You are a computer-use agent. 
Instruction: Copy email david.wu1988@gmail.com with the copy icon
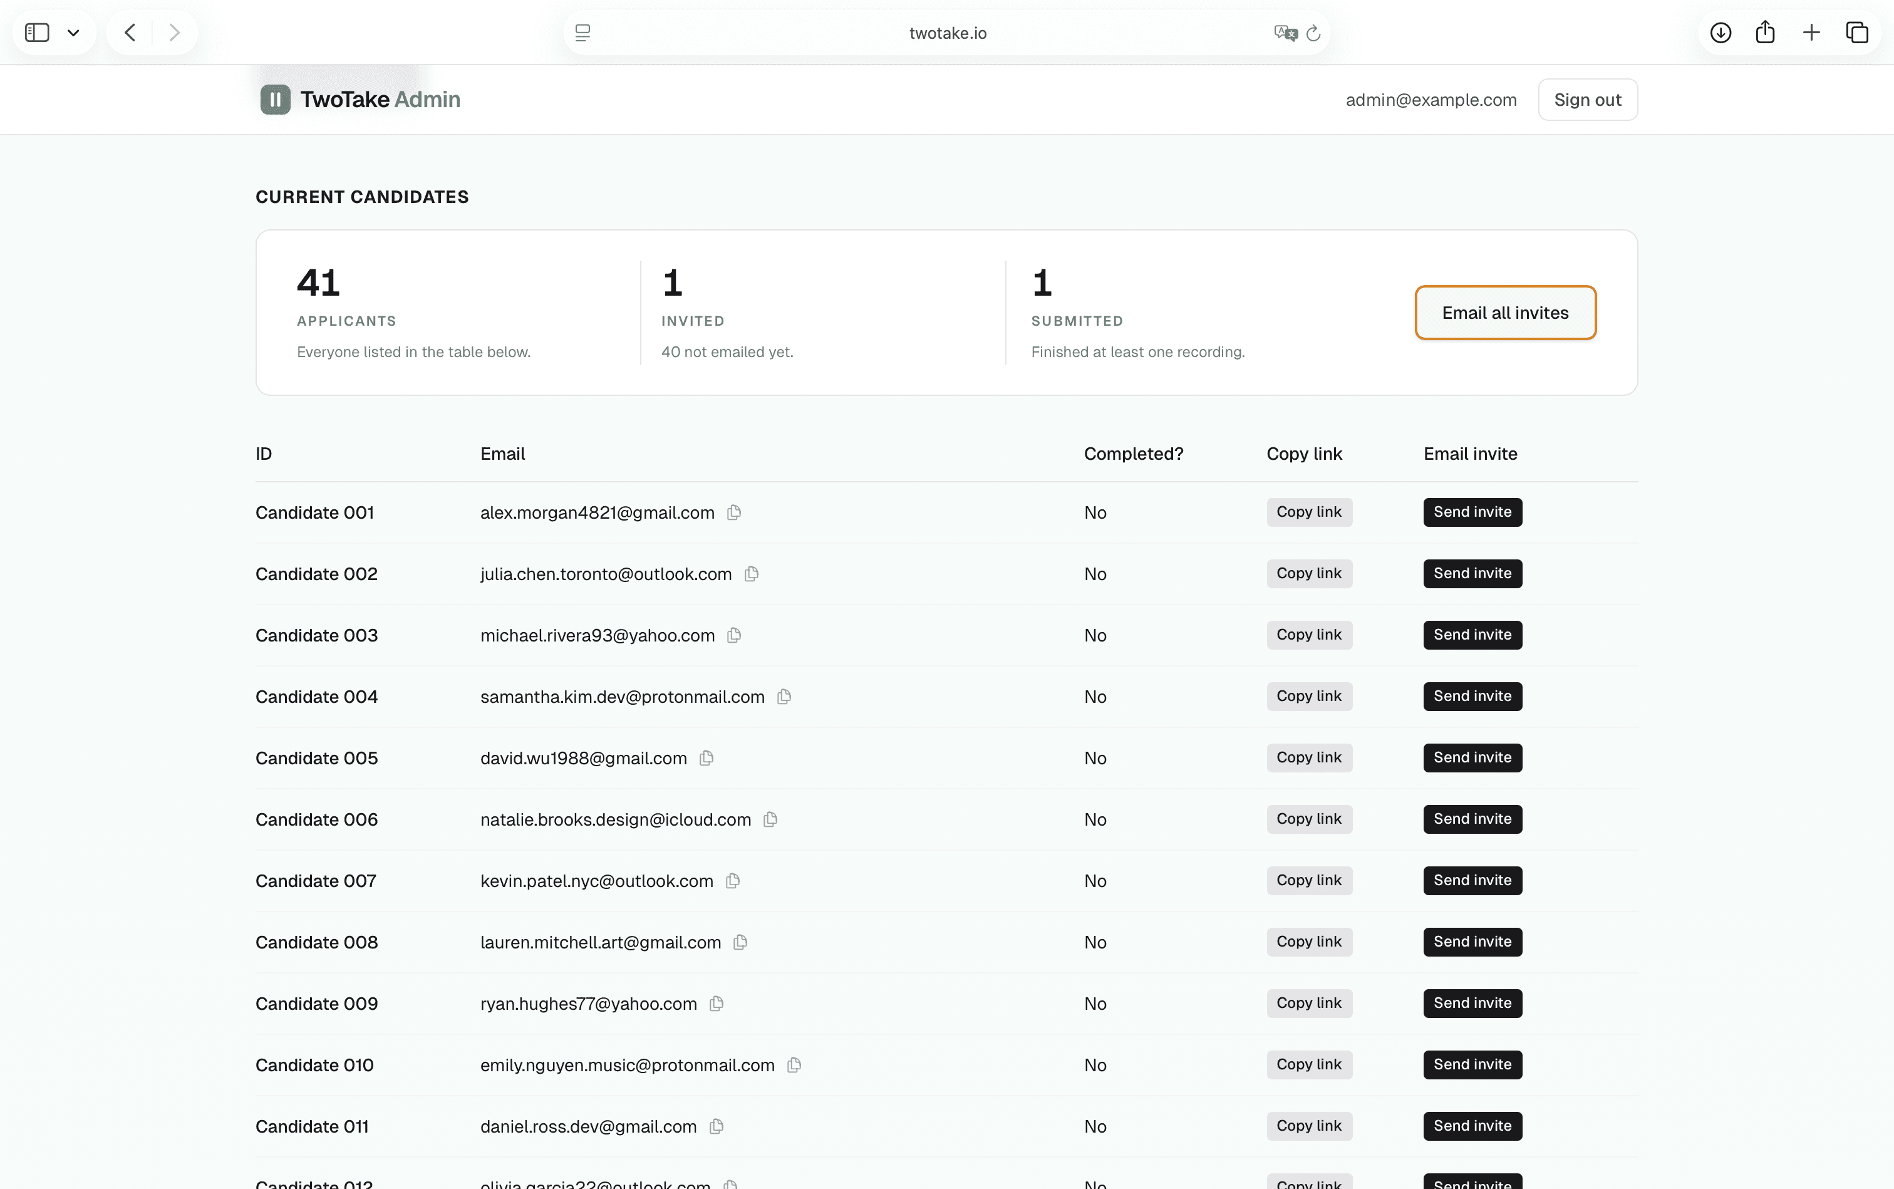click(706, 757)
